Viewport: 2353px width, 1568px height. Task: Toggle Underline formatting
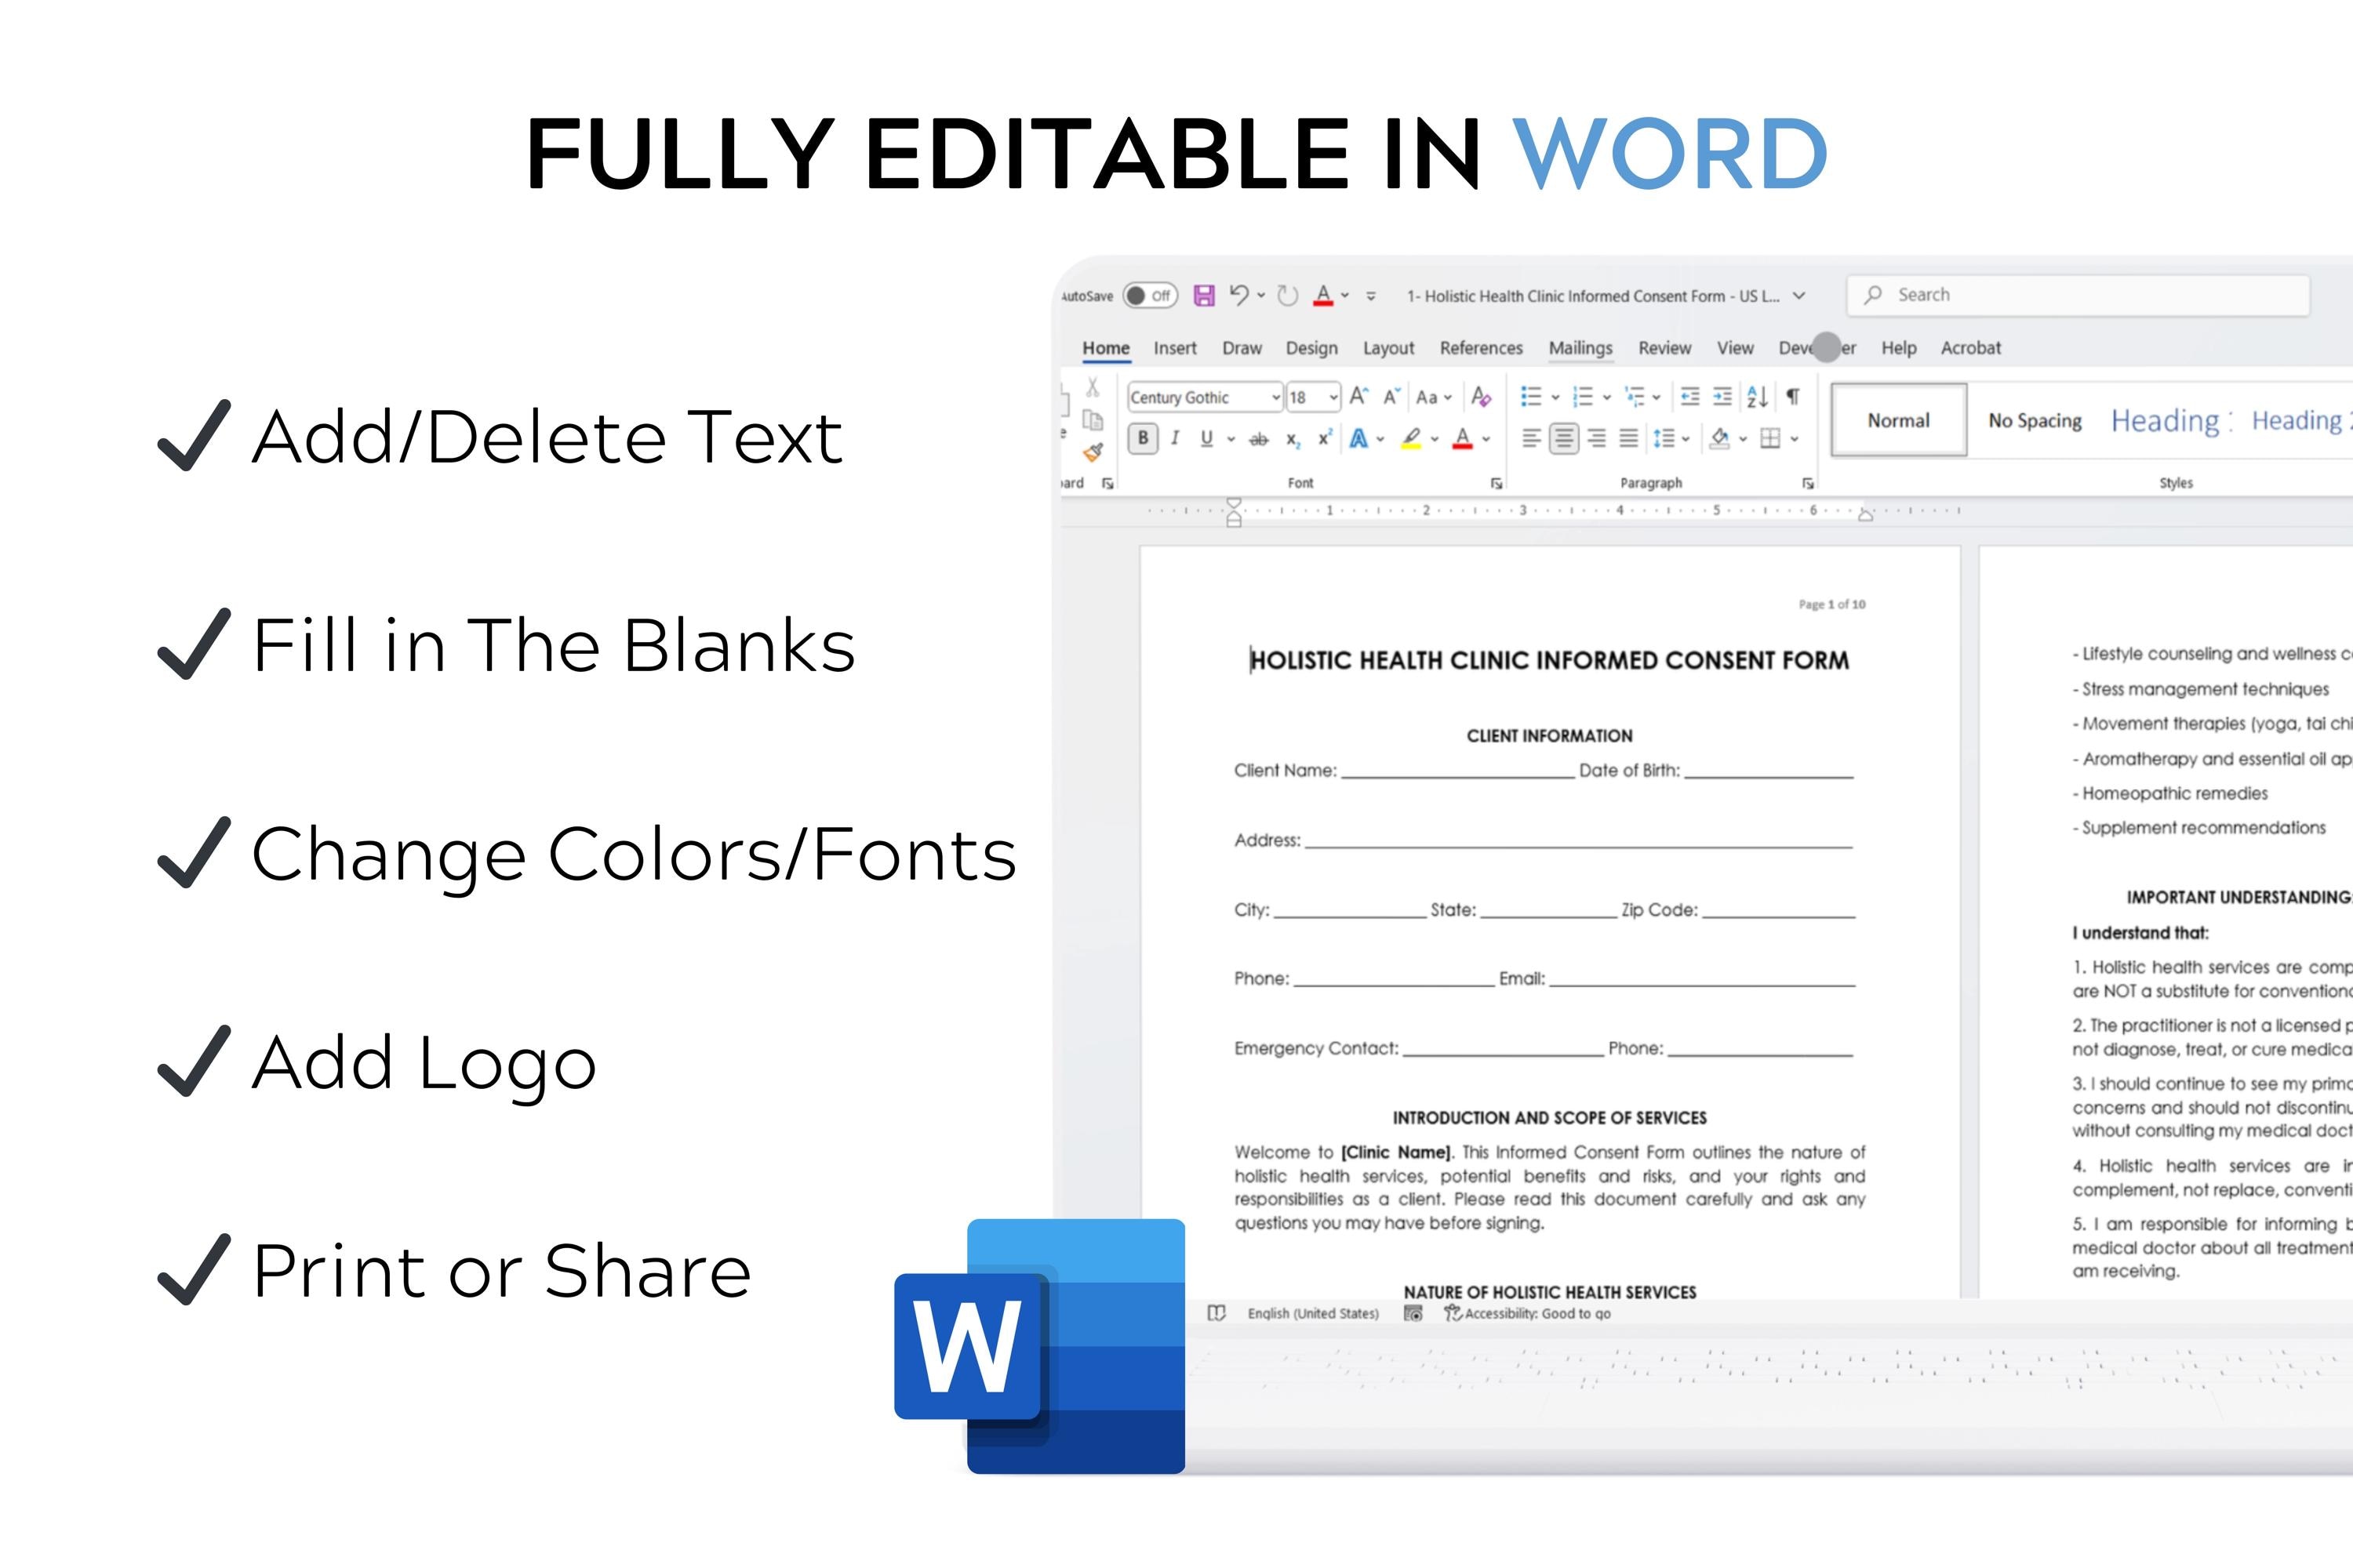click(1206, 438)
